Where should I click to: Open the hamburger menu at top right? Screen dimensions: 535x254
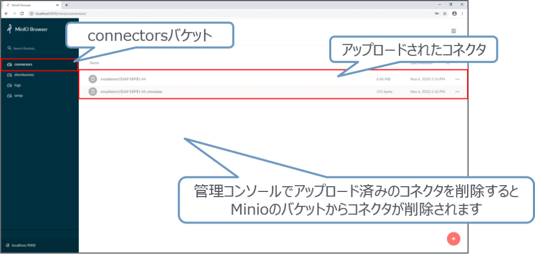point(453,31)
